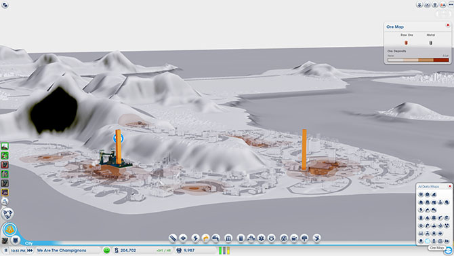This screenshot has width=454, height=256.
Task: Open the Roads build tool
Action: pos(173,238)
